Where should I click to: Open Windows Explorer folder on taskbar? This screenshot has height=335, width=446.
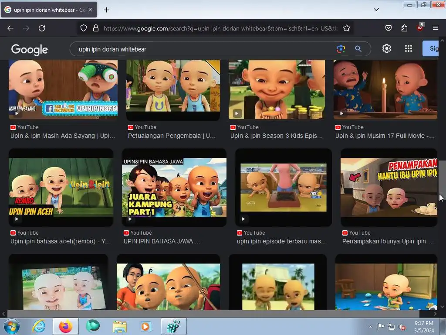point(120,326)
